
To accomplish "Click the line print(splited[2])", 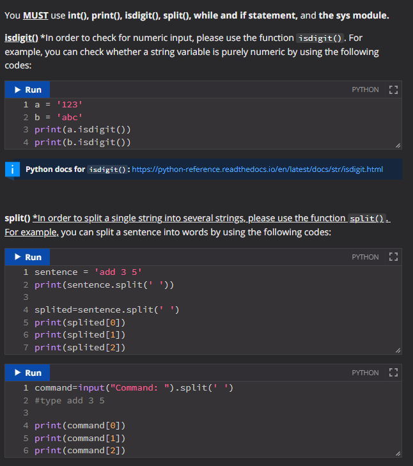I will point(80,347).
